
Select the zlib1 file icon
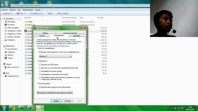[x=26, y=73]
